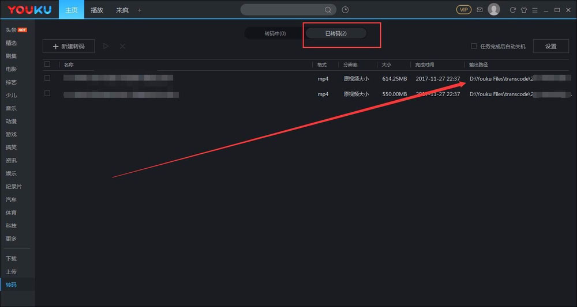The image size is (577, 307).
Task: Open 综艺 in the sidebar
Action: pos(11,82)
